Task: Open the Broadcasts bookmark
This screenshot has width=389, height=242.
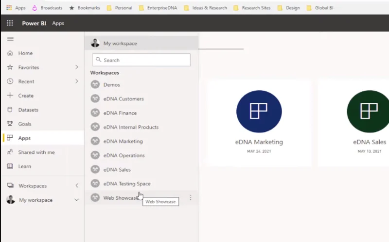Action: point(47,8)
